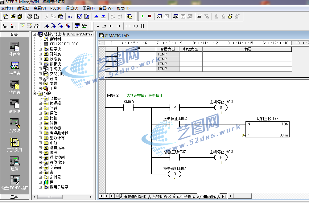Click the Print Preview icon
Viewport: 309px width, 203px height.
(37, 16)
